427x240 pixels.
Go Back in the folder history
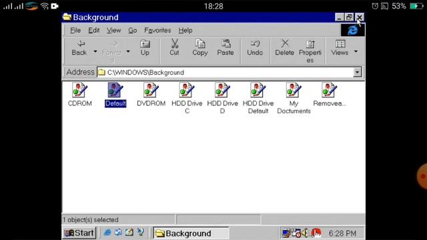(79, 48)
